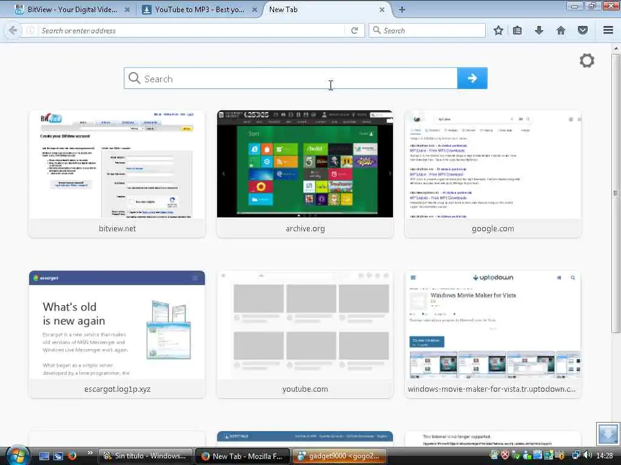Viewport: 621px width, 465px height.
Task: Click the archive.org tile label
Action: click(305, 228)
